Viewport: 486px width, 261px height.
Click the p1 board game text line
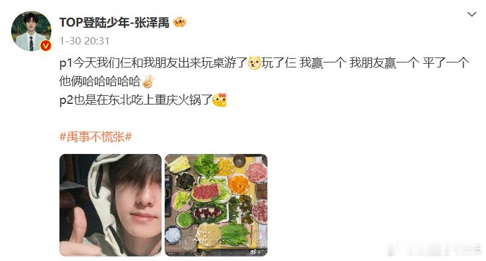[x=264, y=63]
